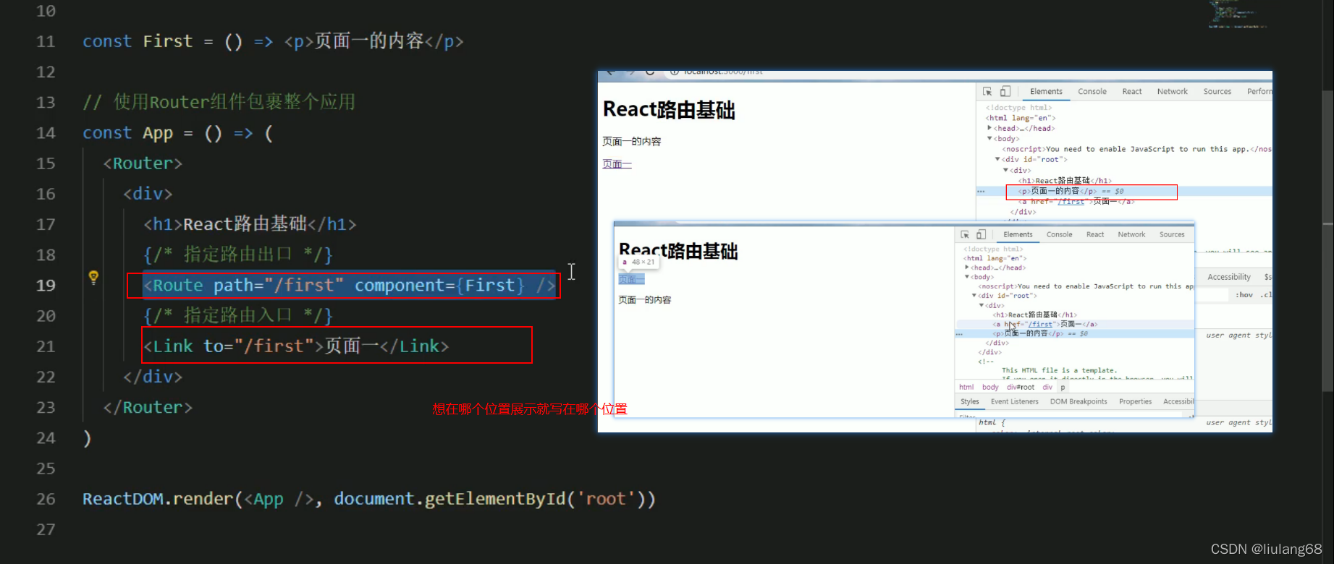The image size is (1334, 564).
Task: Click line number 26 in the gutter
Action: point(46,499)
